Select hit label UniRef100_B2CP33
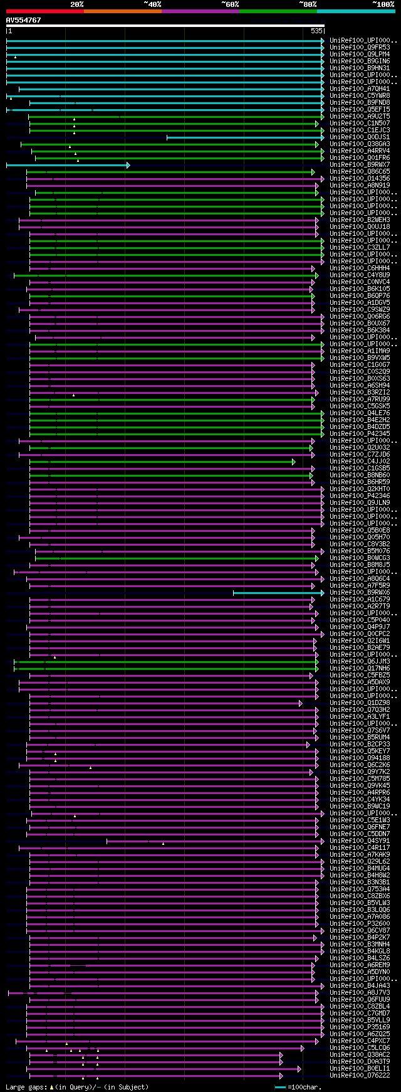This screenshot has width=401, height=1092. point(360,744)
